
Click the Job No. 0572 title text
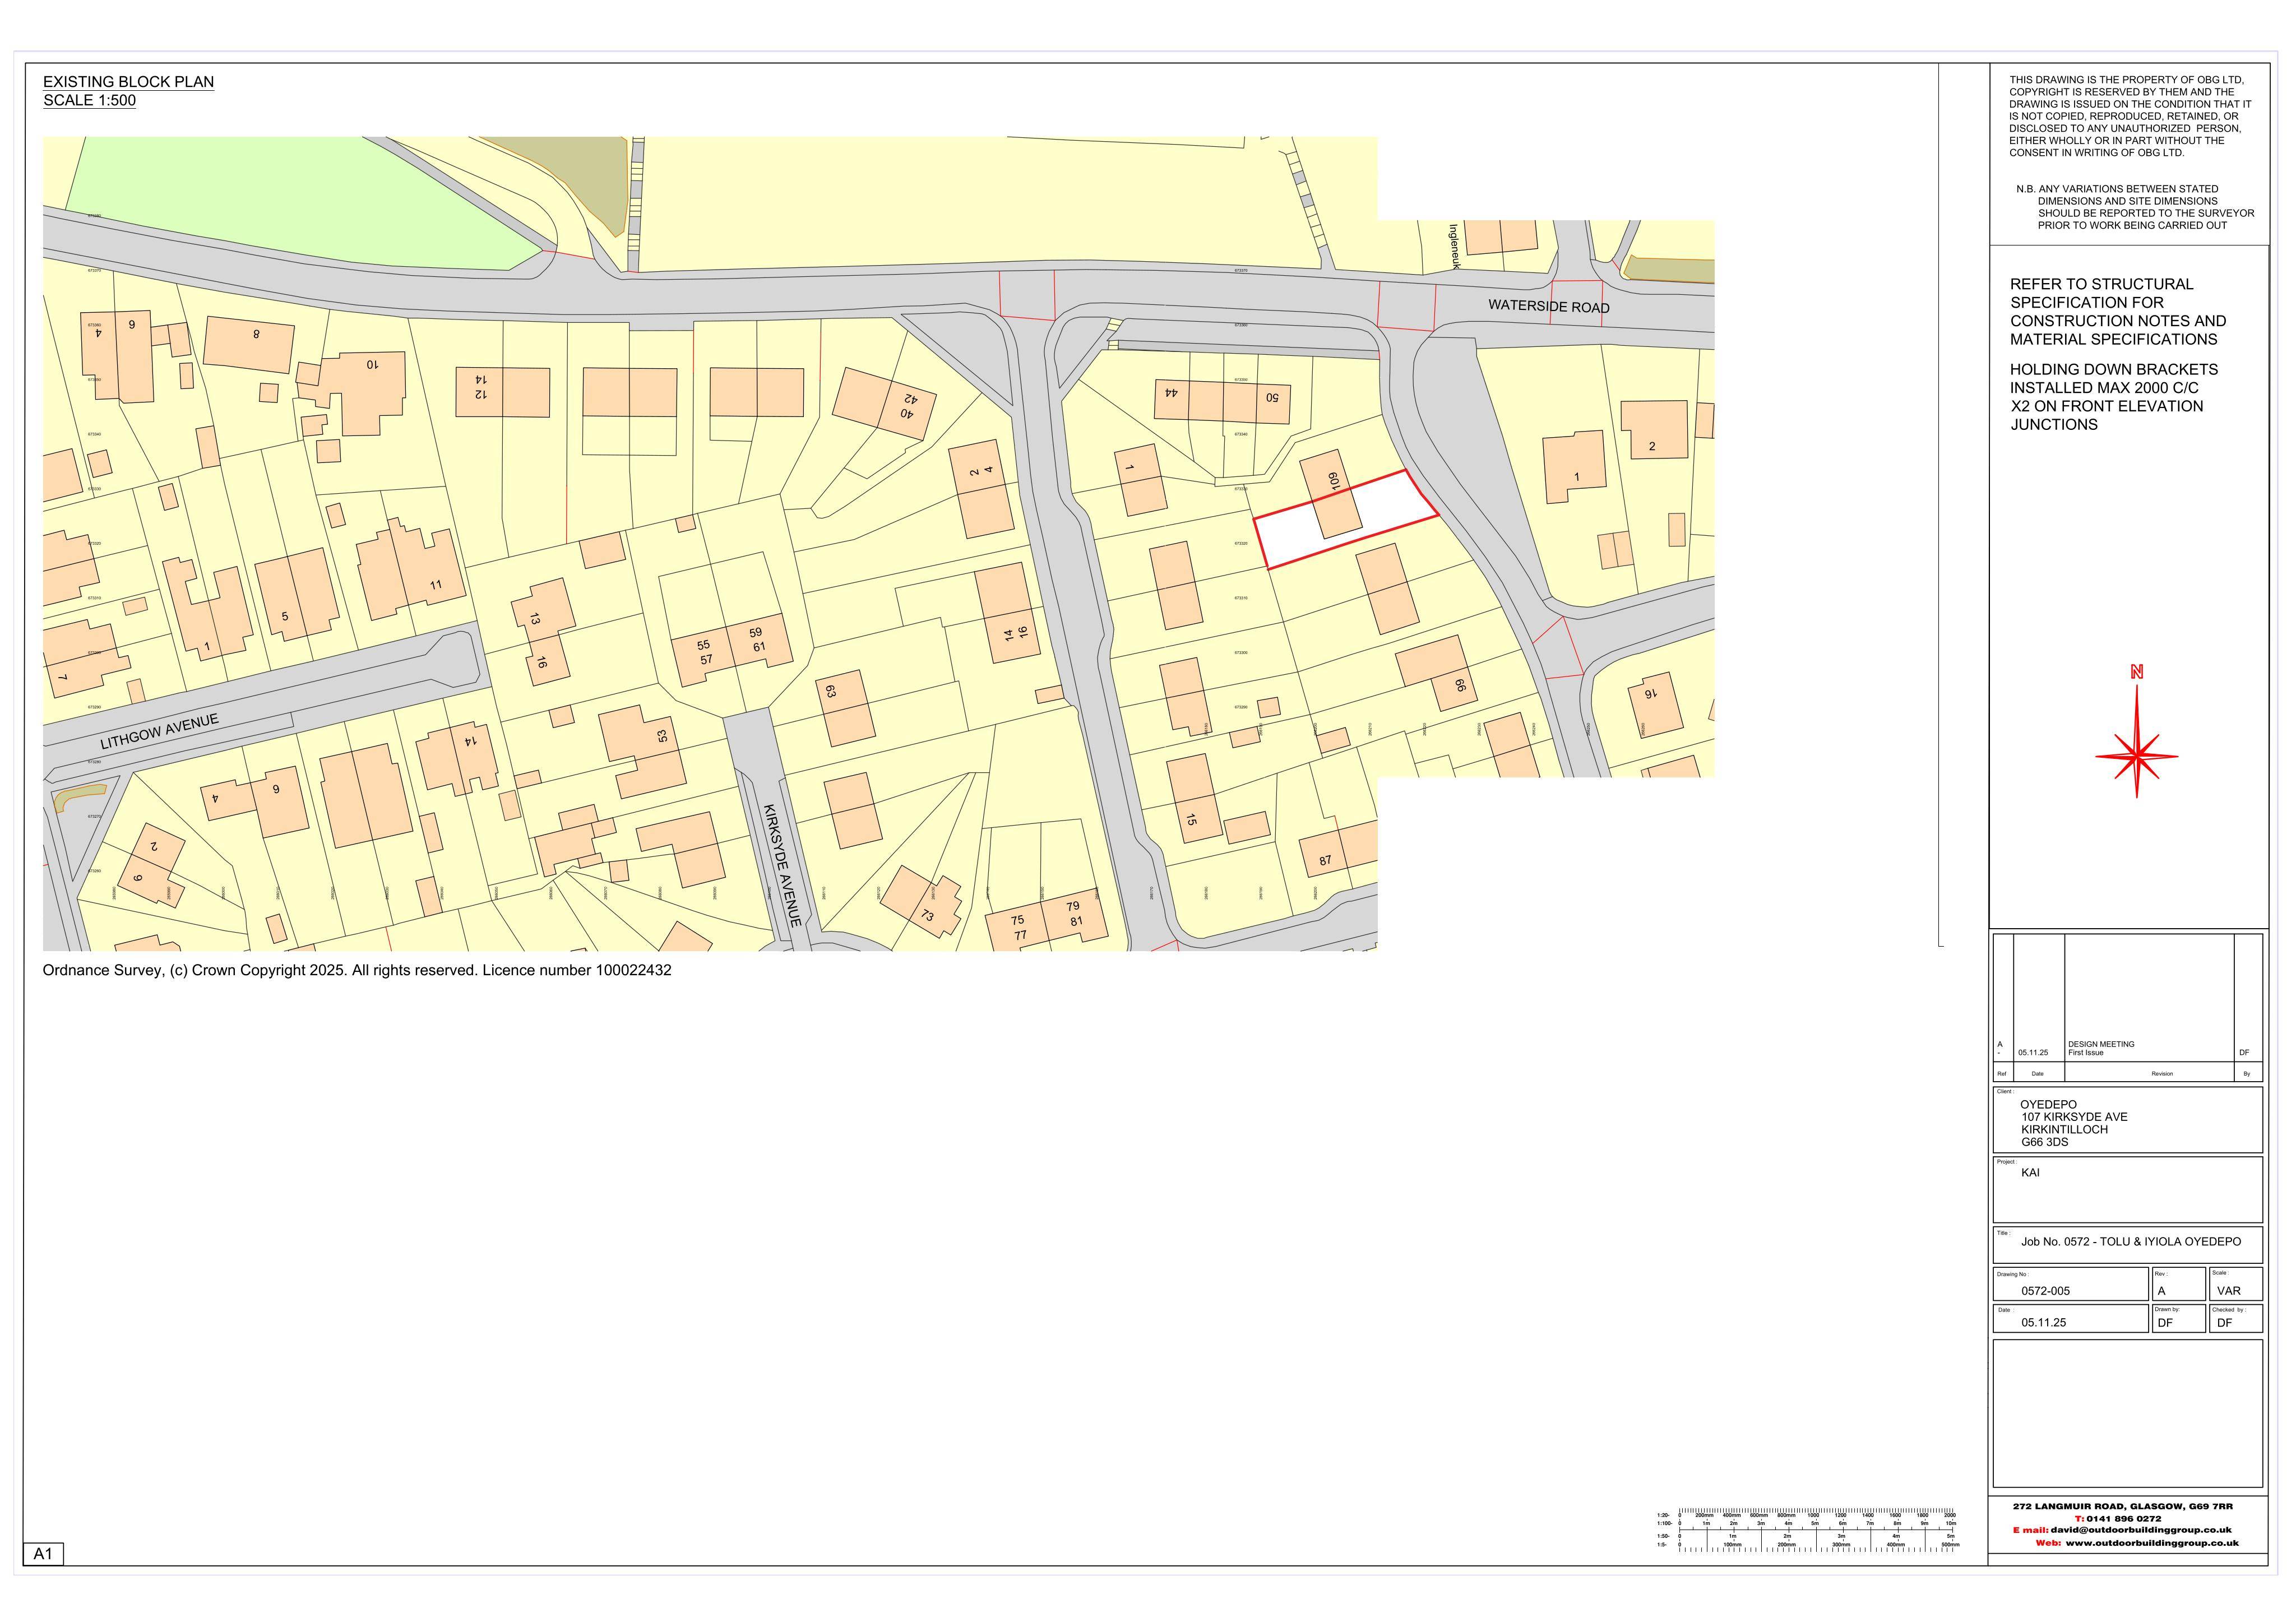2131,1241
